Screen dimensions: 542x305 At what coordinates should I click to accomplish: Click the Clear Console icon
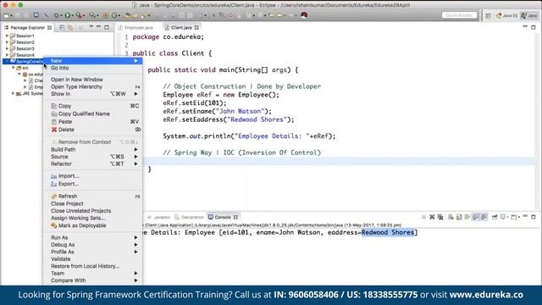(x=451, y=217)
